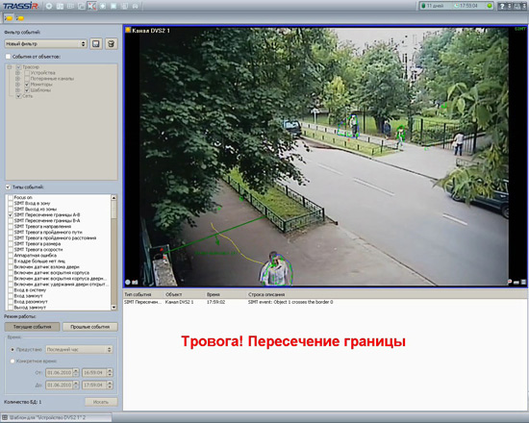Open the Новый фильтр dropdown
Viewport: 529px width, 423px height.
(x=45, y=44)
